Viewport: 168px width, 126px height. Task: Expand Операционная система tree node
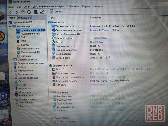pos(11,64)
